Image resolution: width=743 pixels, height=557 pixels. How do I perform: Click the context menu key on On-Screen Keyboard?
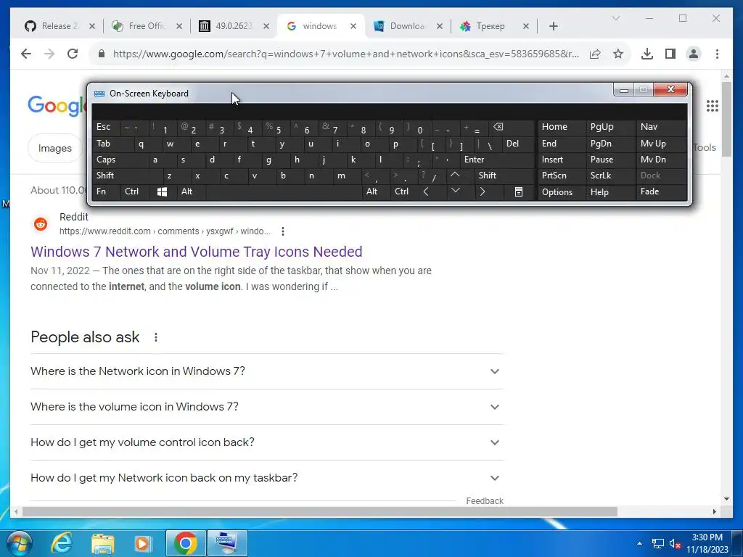[519, 191]
